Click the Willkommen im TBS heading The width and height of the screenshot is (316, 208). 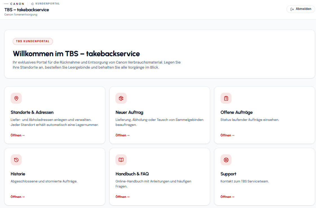coord(76,54)
